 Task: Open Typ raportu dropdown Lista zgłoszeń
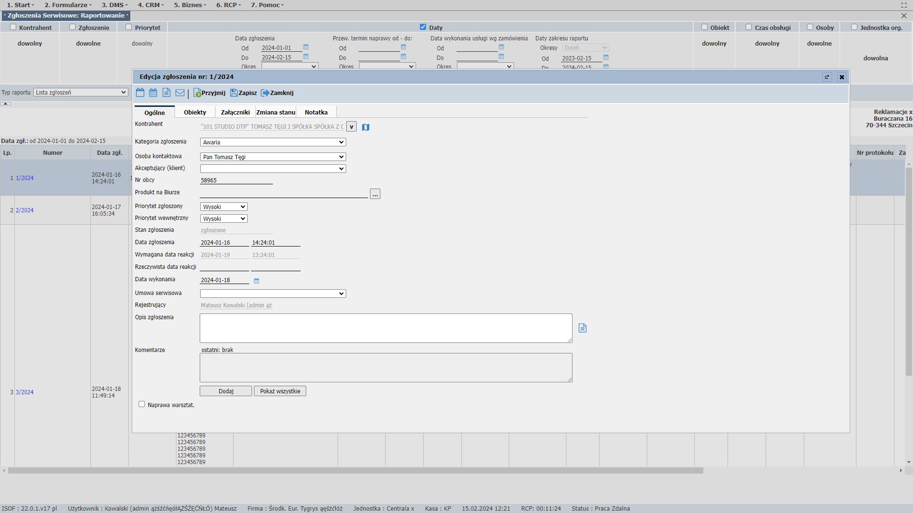(x=81, y=92)
